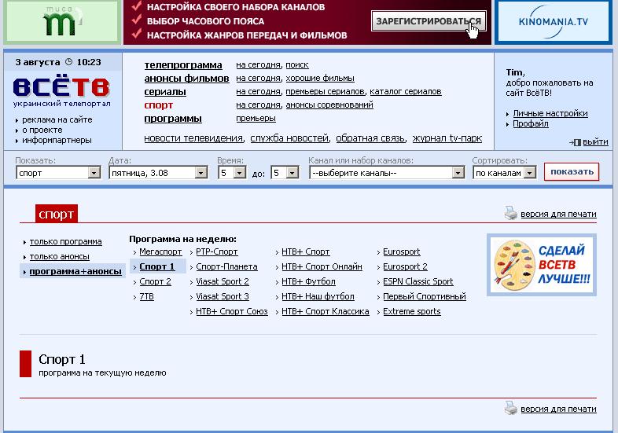This screenshot has width=618, height=433.
Task: Open the новости телевидения link
Action: pyautogui.click(x=193, y=138)
